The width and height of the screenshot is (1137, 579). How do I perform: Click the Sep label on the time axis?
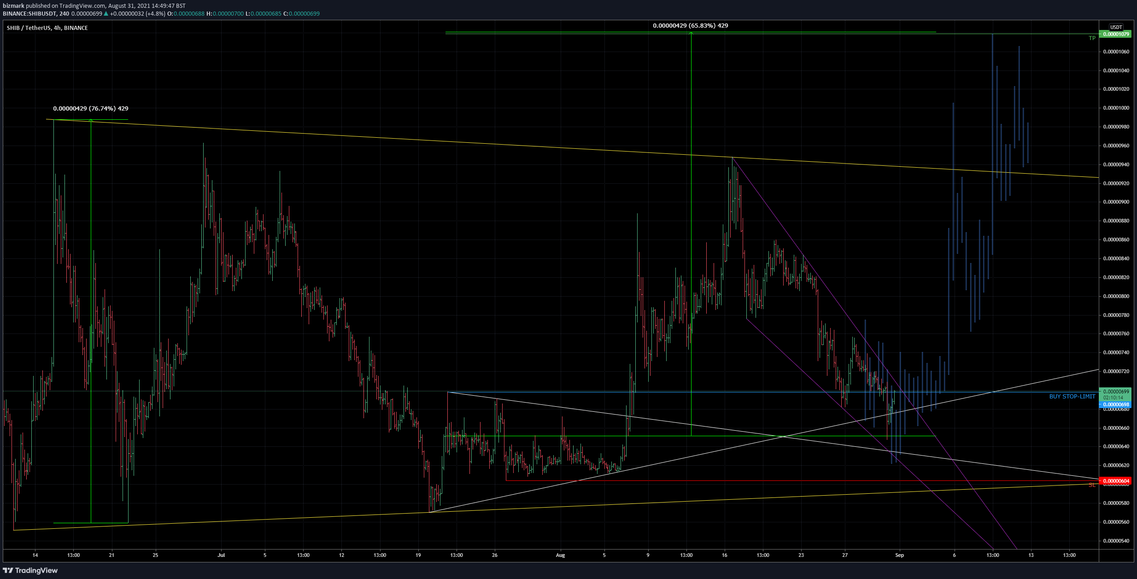[900, 555]
